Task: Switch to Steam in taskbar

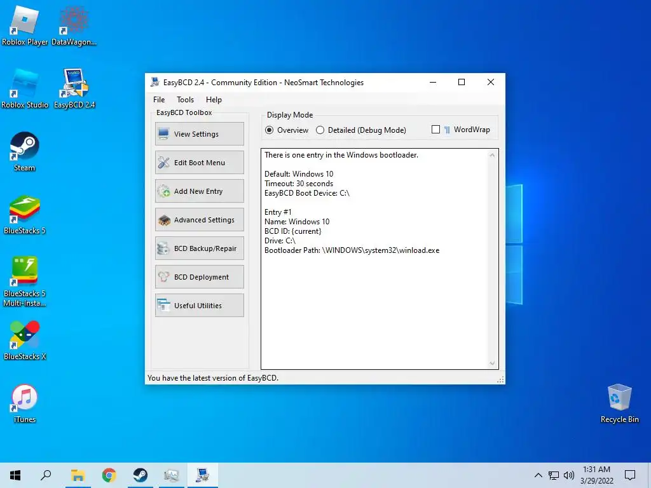Action: pos(140,475)
